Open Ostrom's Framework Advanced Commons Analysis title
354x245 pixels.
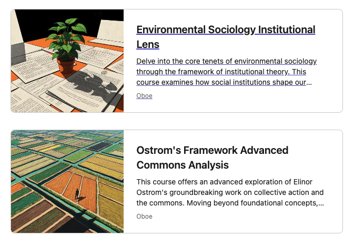click(212, 150)
